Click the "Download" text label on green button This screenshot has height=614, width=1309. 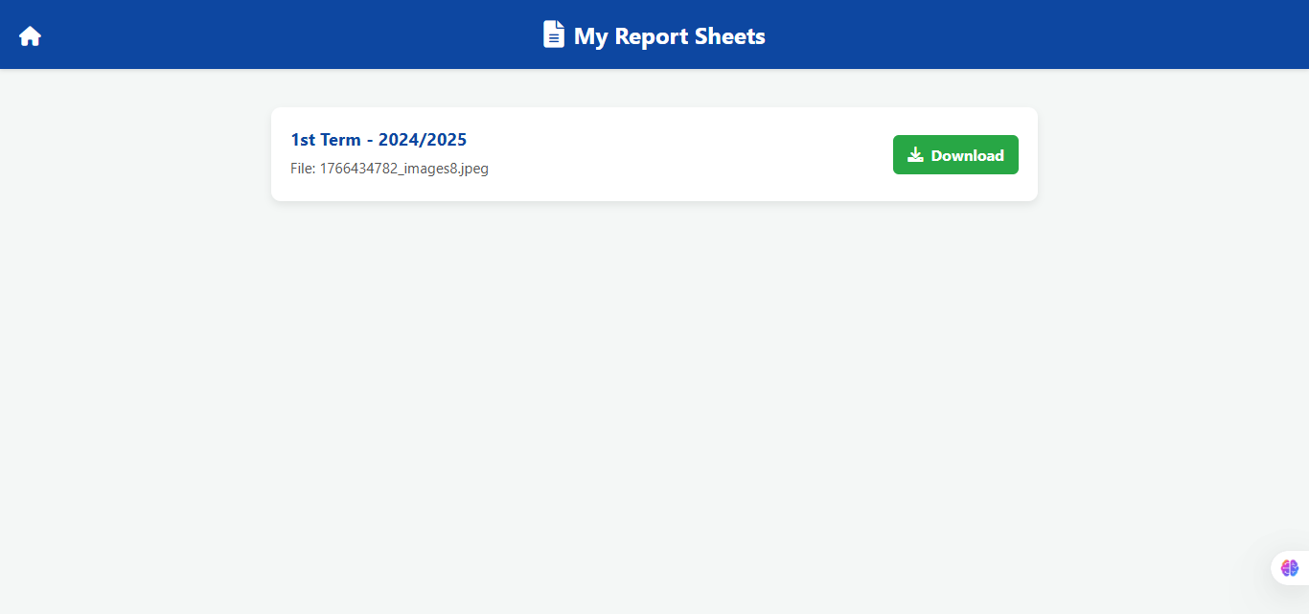[967, 155]
